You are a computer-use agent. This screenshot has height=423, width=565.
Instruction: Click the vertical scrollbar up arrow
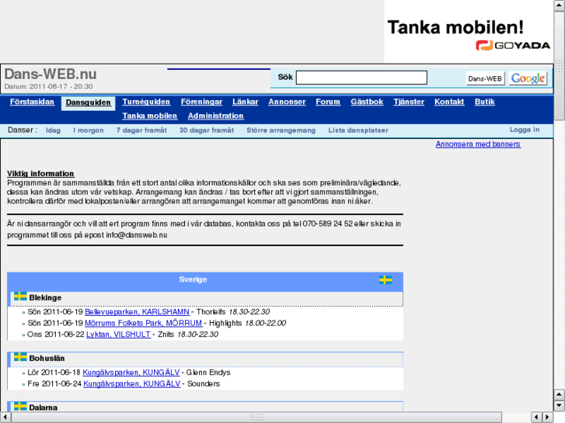pos(559,5)
